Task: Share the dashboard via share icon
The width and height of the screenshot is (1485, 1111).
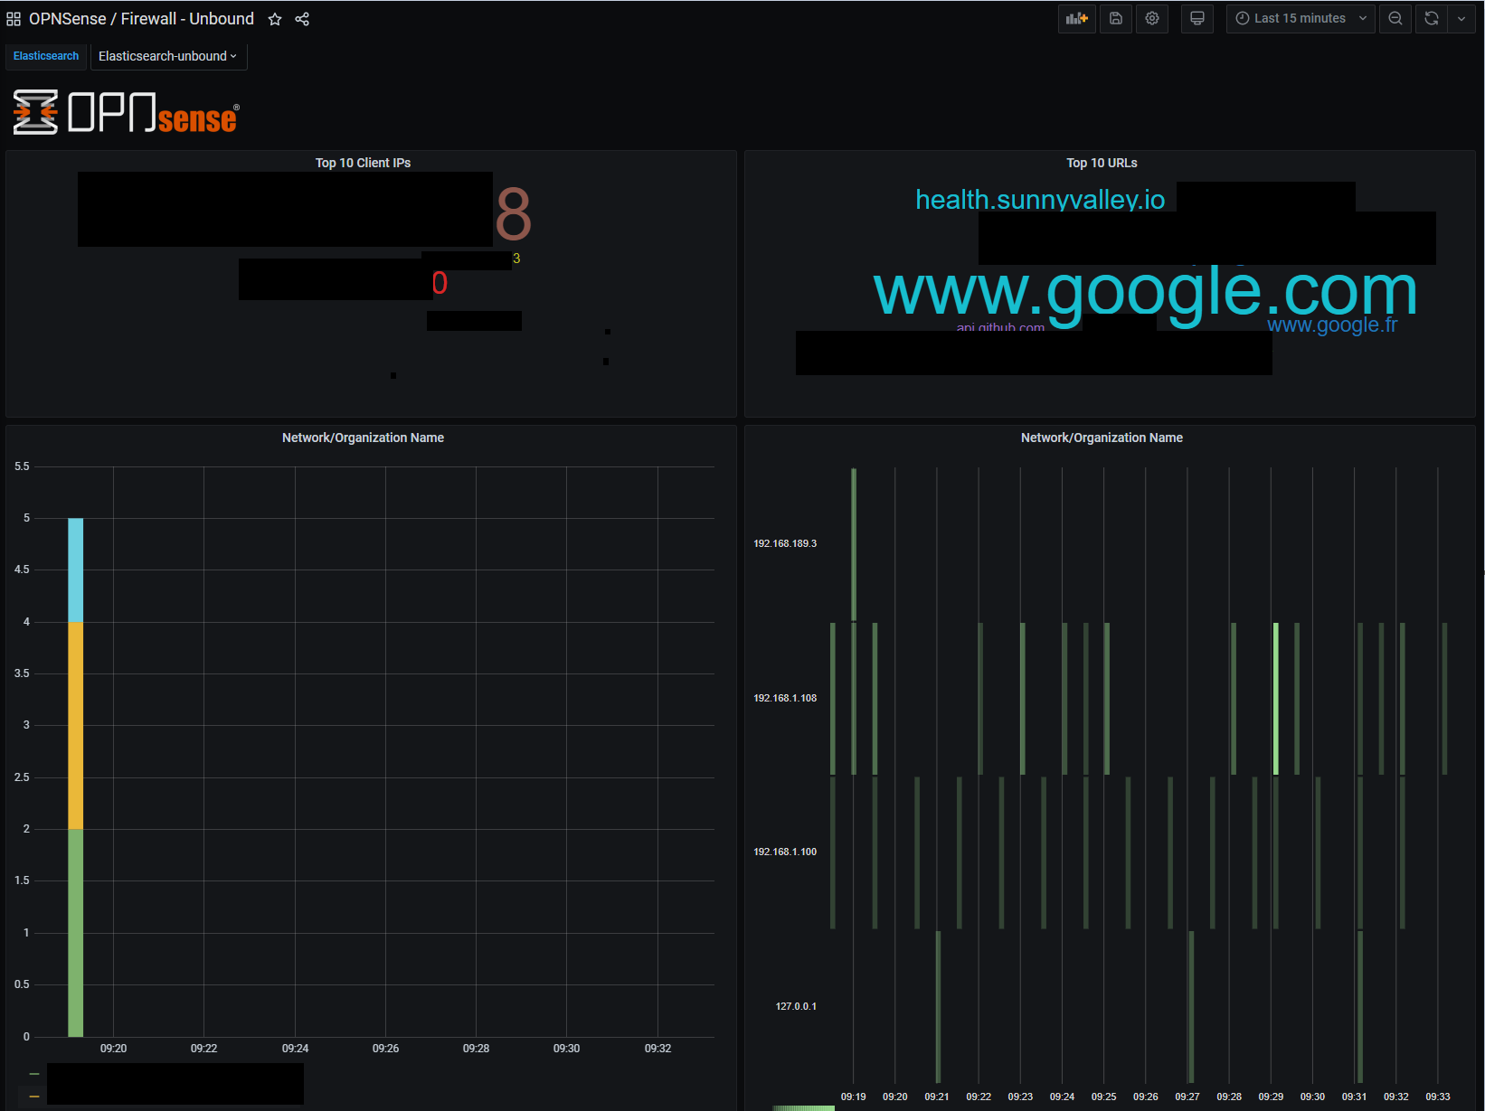Action: point(302,19)
